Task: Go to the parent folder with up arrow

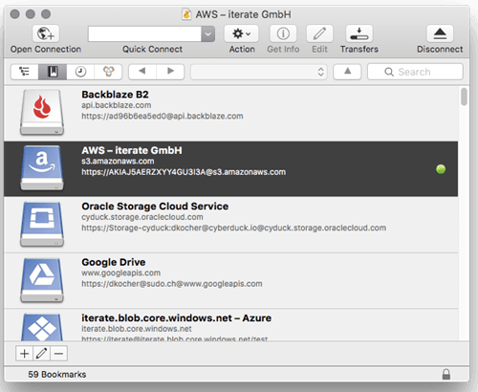Action: [347, 72]
